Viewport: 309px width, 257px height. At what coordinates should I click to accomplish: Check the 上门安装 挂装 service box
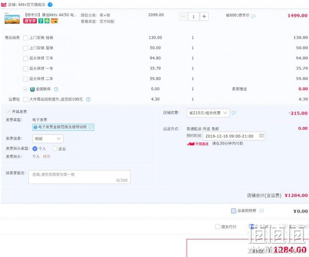26,38
